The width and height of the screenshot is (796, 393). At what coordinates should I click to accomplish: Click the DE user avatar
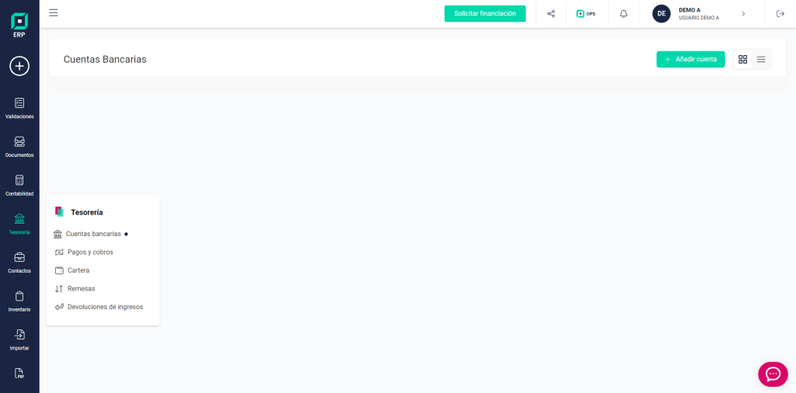[662, 14]
